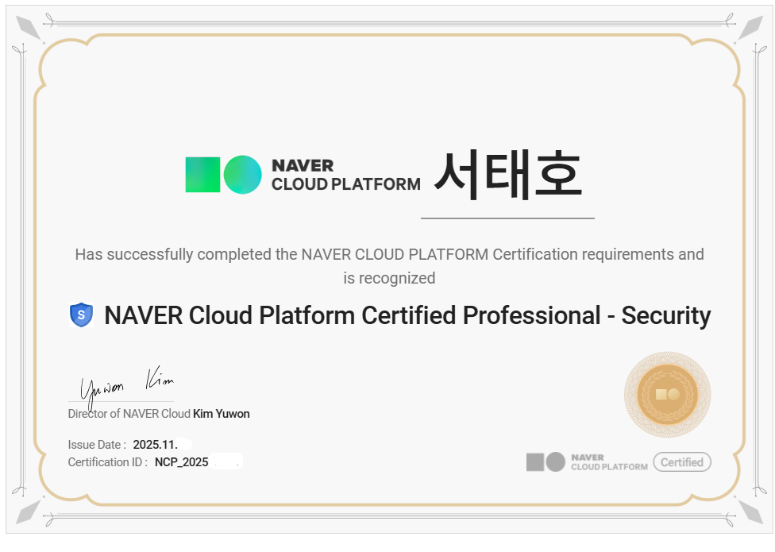Viewport: 775px width, 552px height.
Task: Click the Certification ID label
Action: coord(108,462)
